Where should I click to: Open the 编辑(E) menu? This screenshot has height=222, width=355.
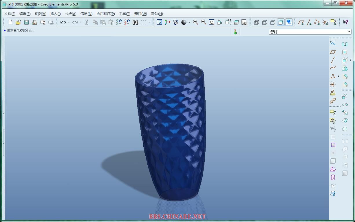25,14
